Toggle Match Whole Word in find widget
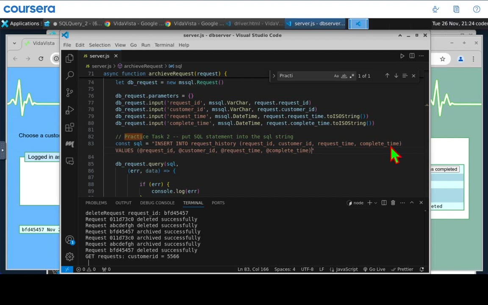 click(344, 76)
